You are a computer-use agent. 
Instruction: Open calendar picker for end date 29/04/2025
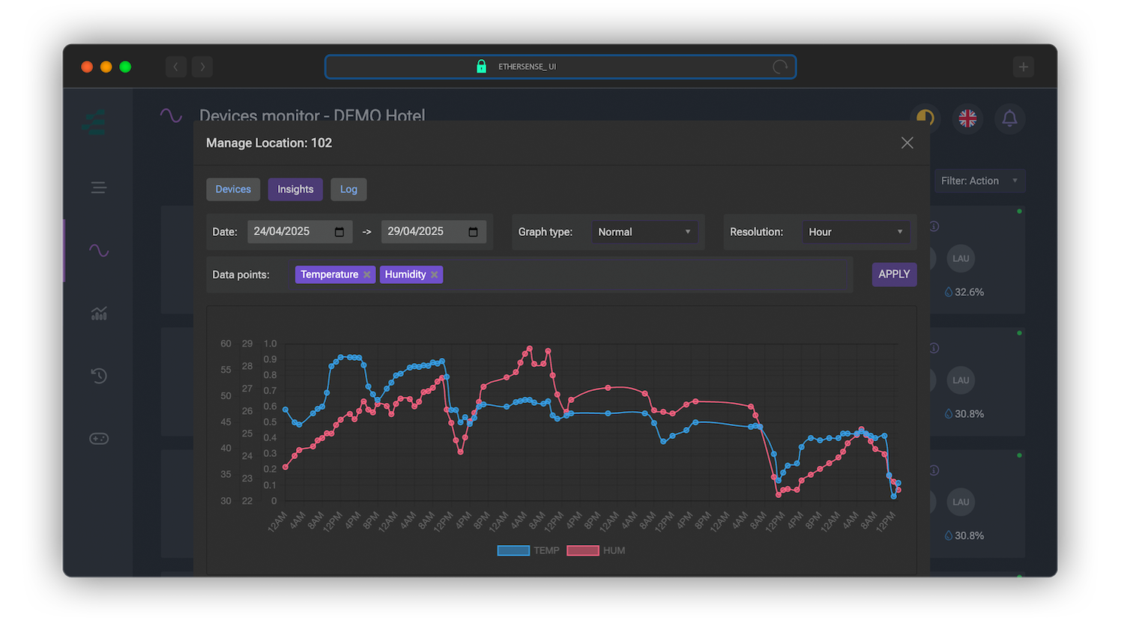[x=473, y=232]
